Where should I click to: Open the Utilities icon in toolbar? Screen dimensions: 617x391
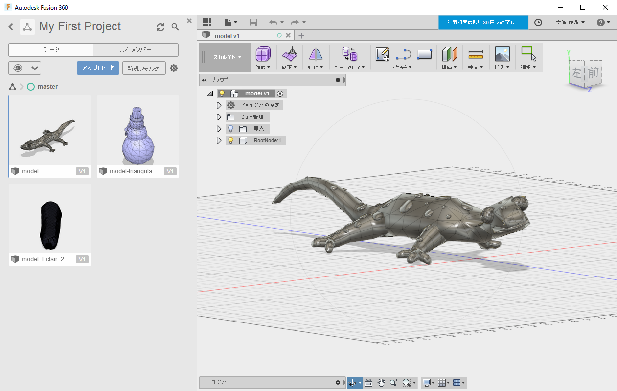pyautogui.click(x=349, y=54)
